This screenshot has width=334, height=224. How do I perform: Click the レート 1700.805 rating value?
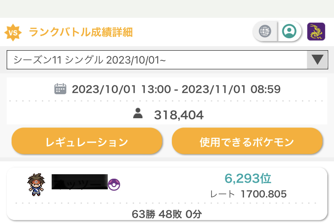(x=263, y=194)
